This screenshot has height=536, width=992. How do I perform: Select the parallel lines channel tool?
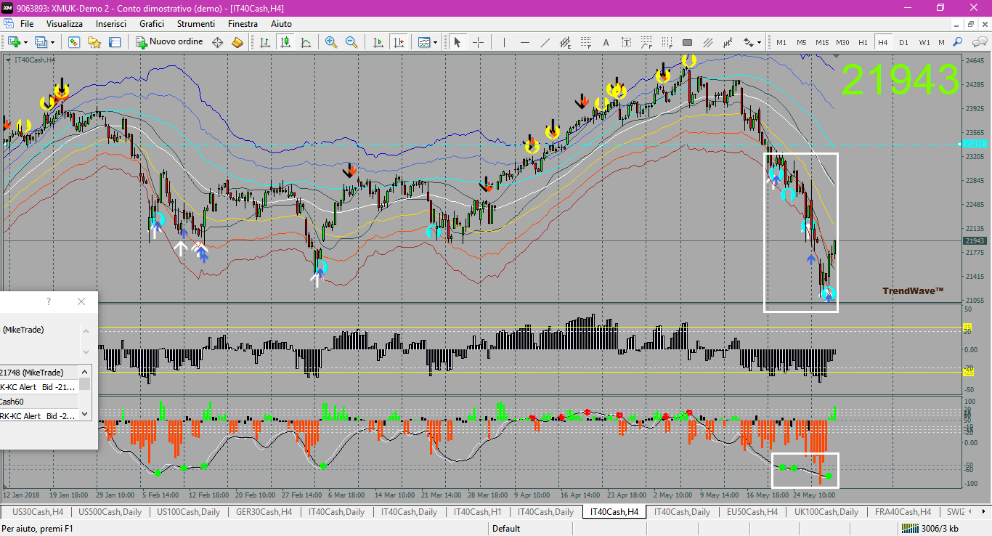pos(708,42)
